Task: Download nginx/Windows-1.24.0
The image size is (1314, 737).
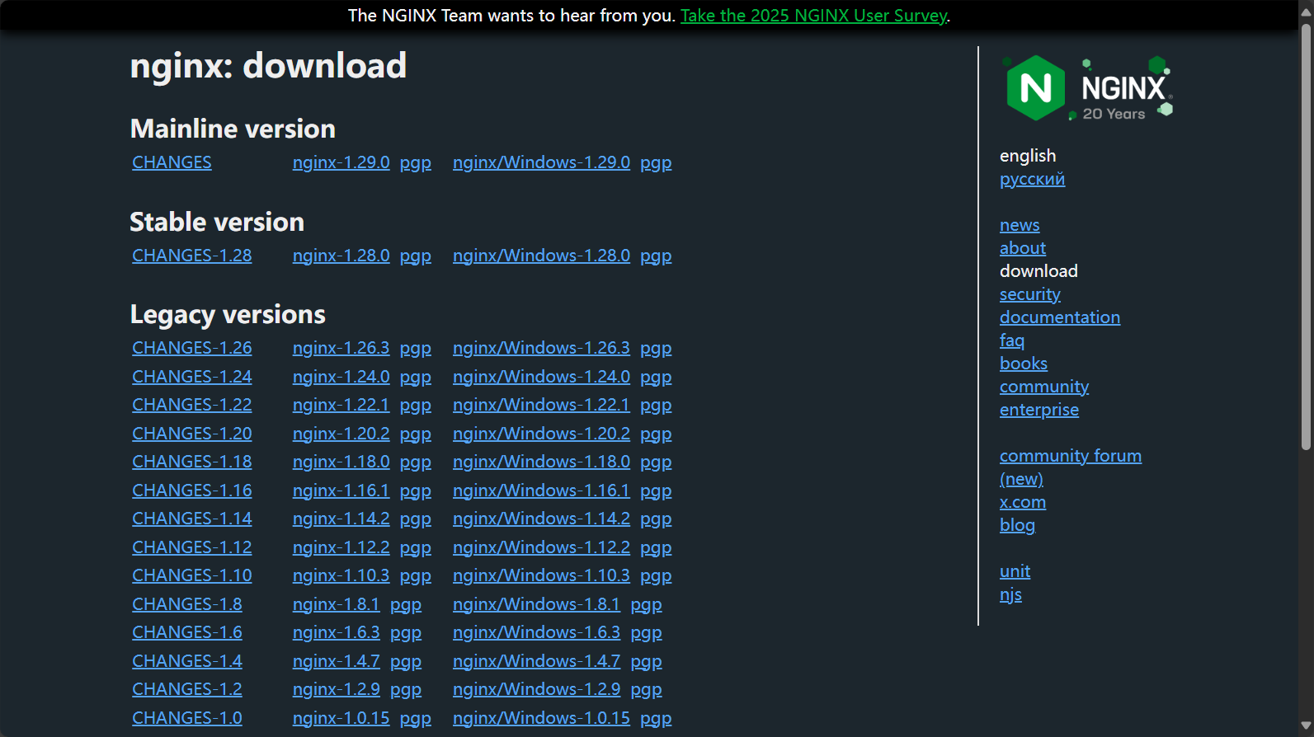Action: coord(541,377)
